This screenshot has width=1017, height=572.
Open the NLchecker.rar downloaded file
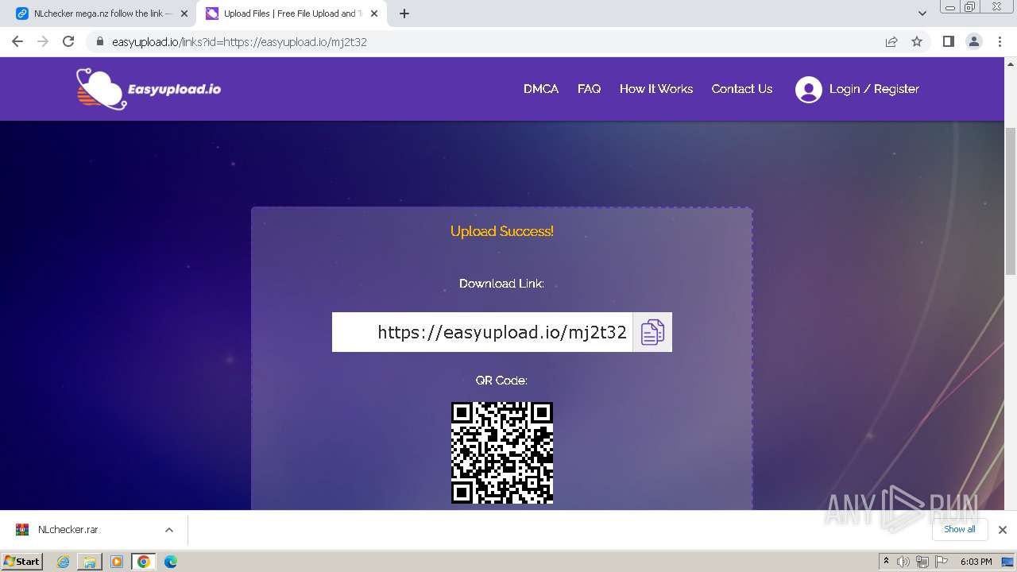(x=68, y=530)
